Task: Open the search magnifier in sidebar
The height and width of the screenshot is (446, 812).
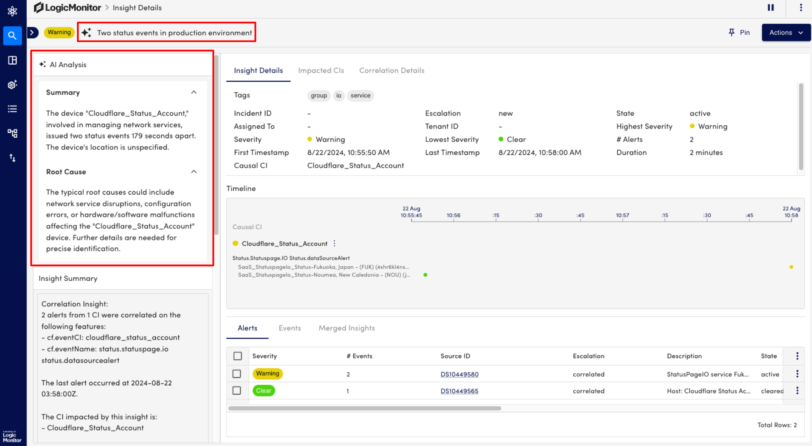Action: pos(12,36)
